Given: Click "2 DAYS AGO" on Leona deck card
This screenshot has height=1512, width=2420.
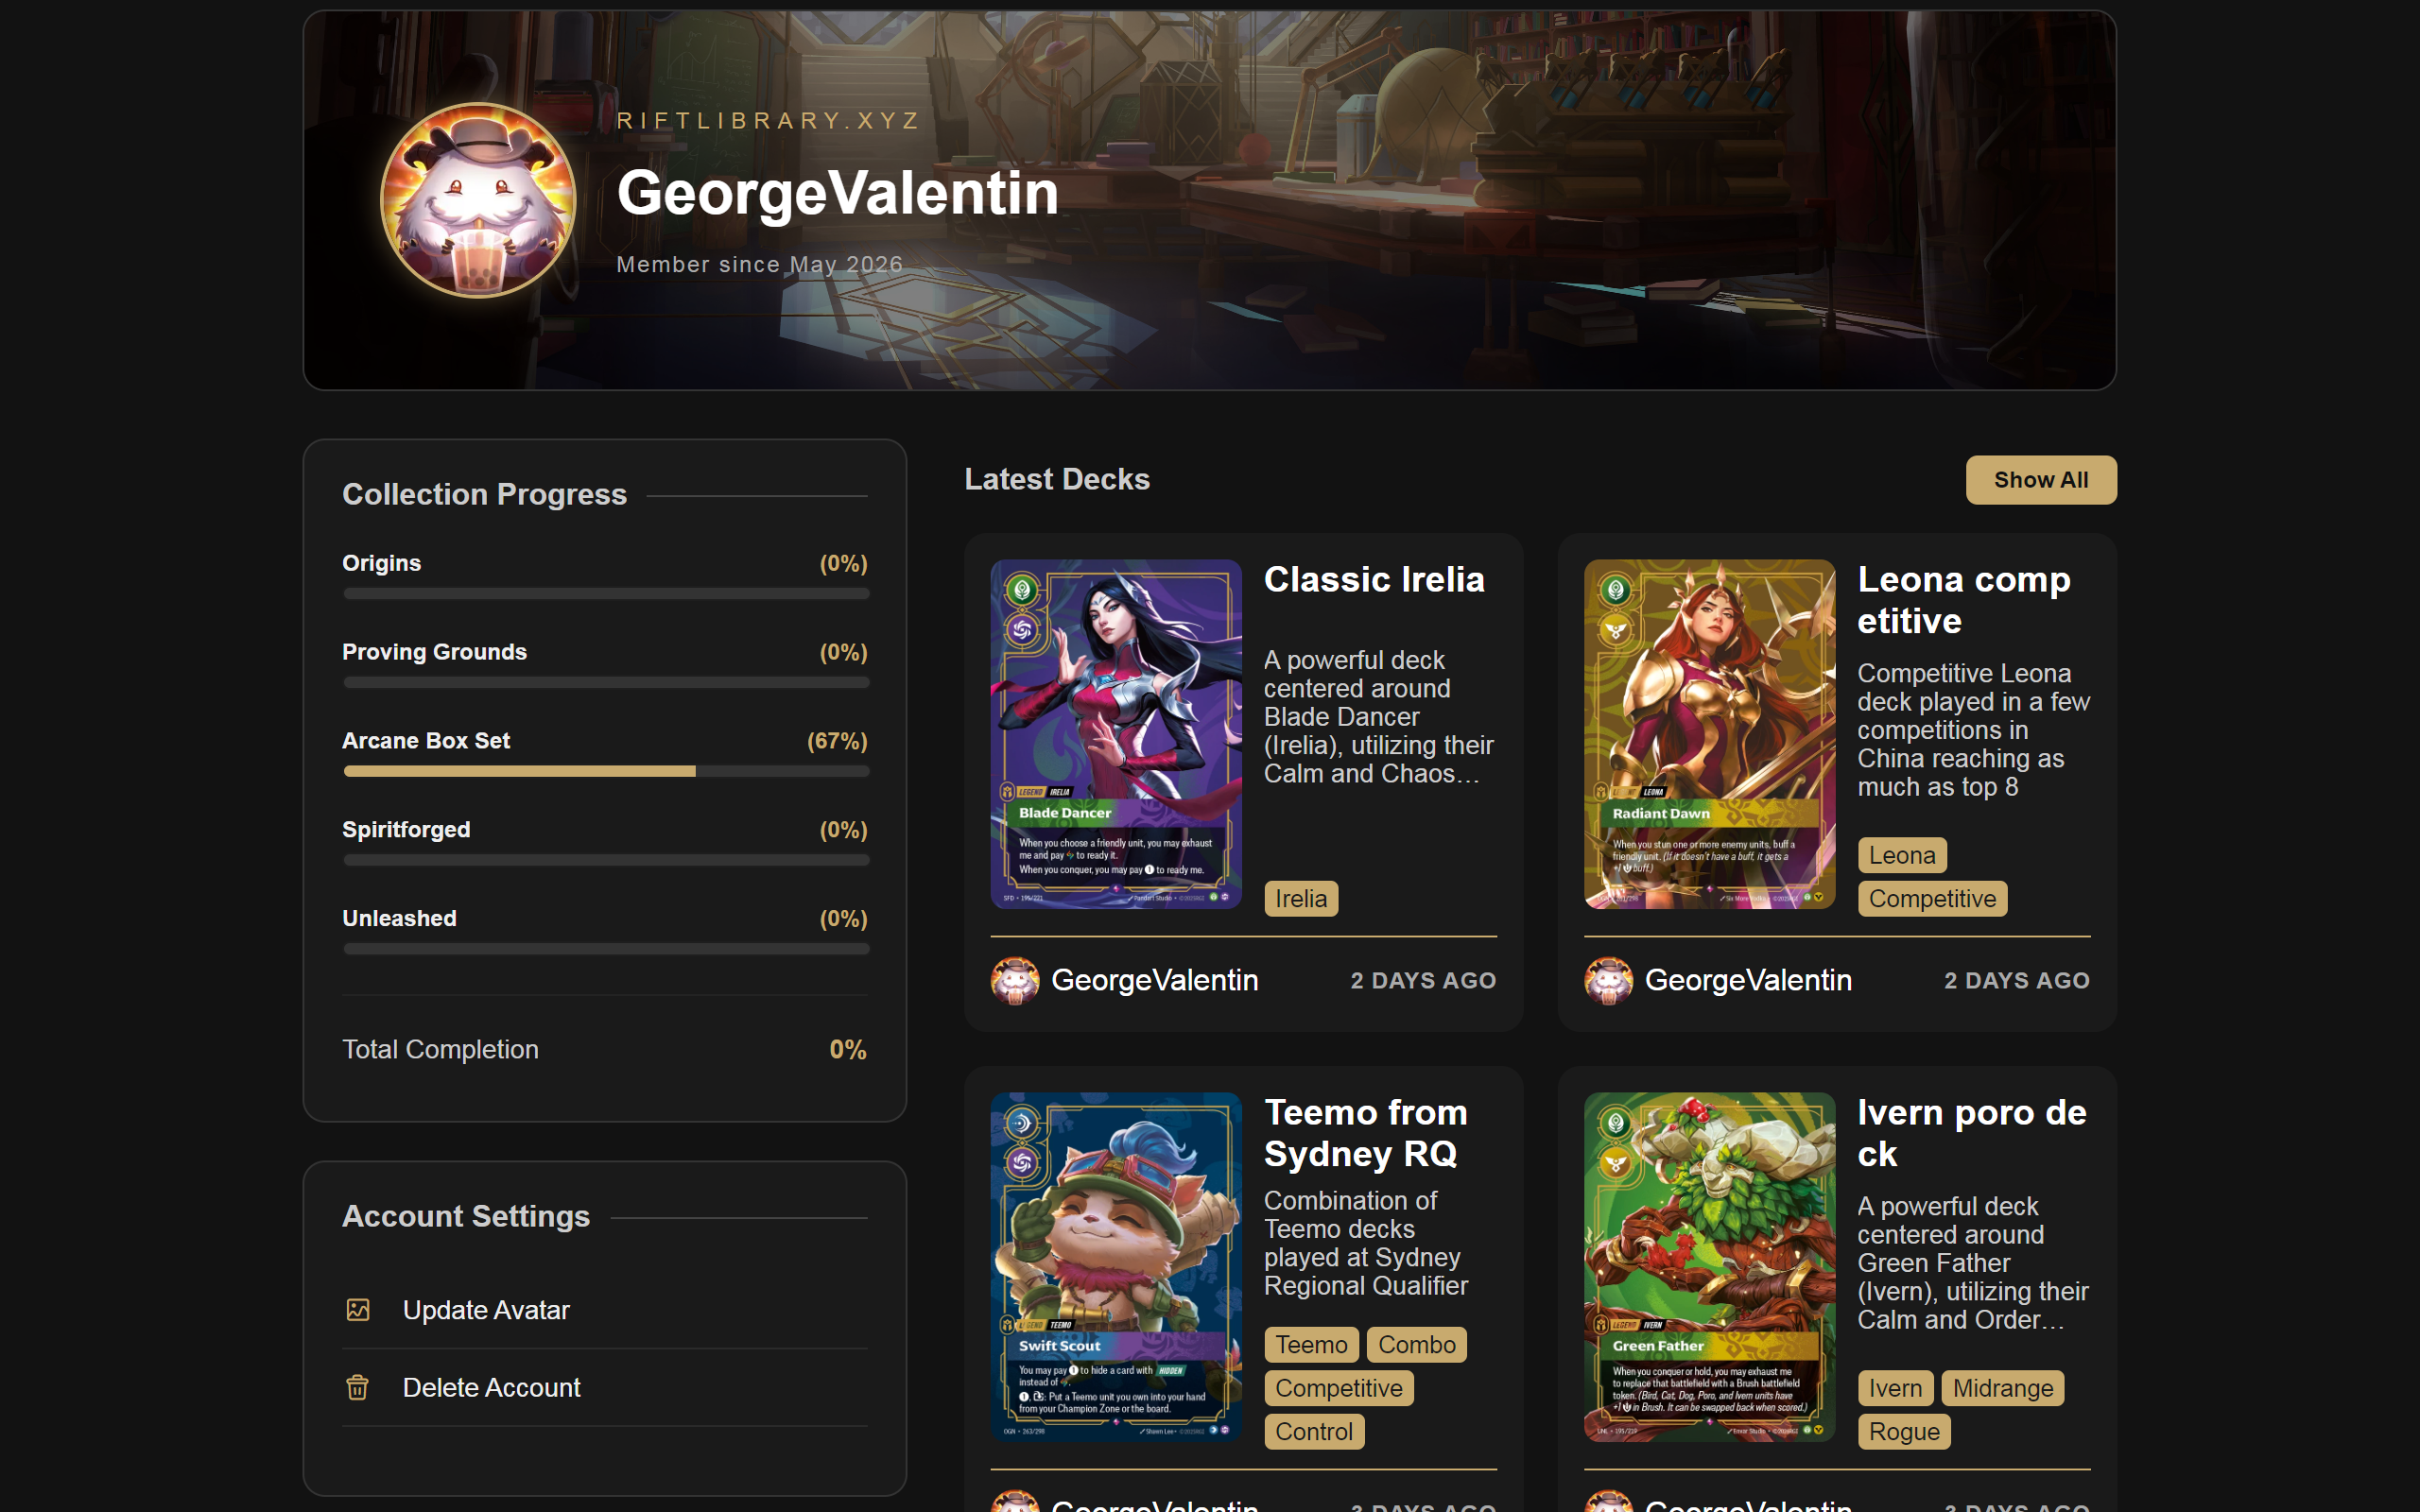Looking at the screenshot, I should (2017, 981).
